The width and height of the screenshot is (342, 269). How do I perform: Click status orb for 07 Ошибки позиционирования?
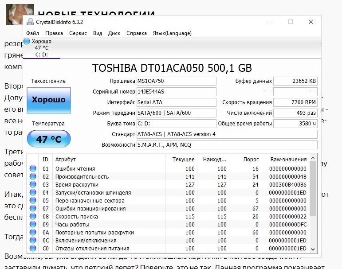33,208
